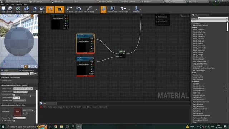This screenshot has height=129, width=229.
Task: Set preview mesh to sphere shape
Action: 26,67
